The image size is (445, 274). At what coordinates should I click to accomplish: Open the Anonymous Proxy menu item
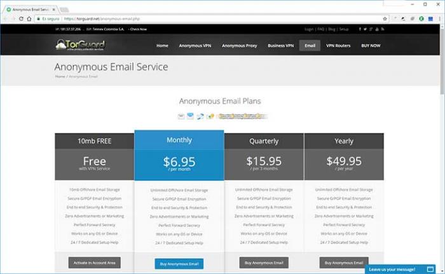tap(240, 45)
